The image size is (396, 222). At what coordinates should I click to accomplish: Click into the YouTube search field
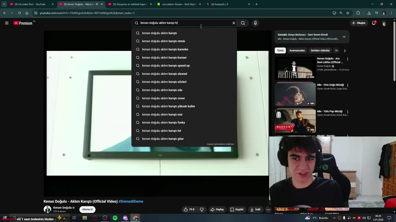point(184,23)
